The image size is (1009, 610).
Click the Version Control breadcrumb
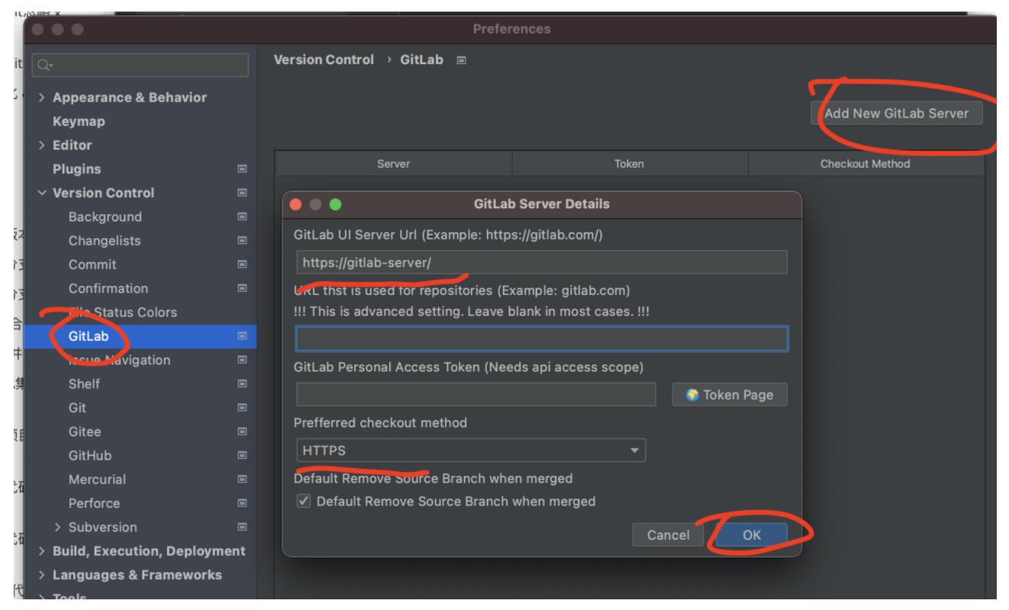(x=324, y=59)
